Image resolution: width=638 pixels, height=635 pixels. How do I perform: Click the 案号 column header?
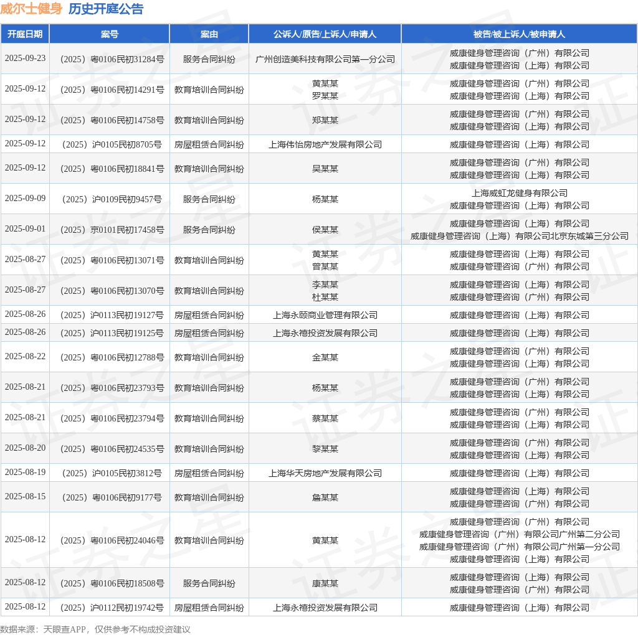click(x=110, y=34)
